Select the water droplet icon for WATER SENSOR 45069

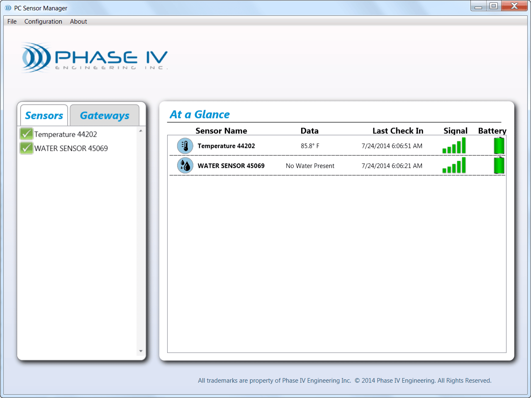tap(185, 165)
